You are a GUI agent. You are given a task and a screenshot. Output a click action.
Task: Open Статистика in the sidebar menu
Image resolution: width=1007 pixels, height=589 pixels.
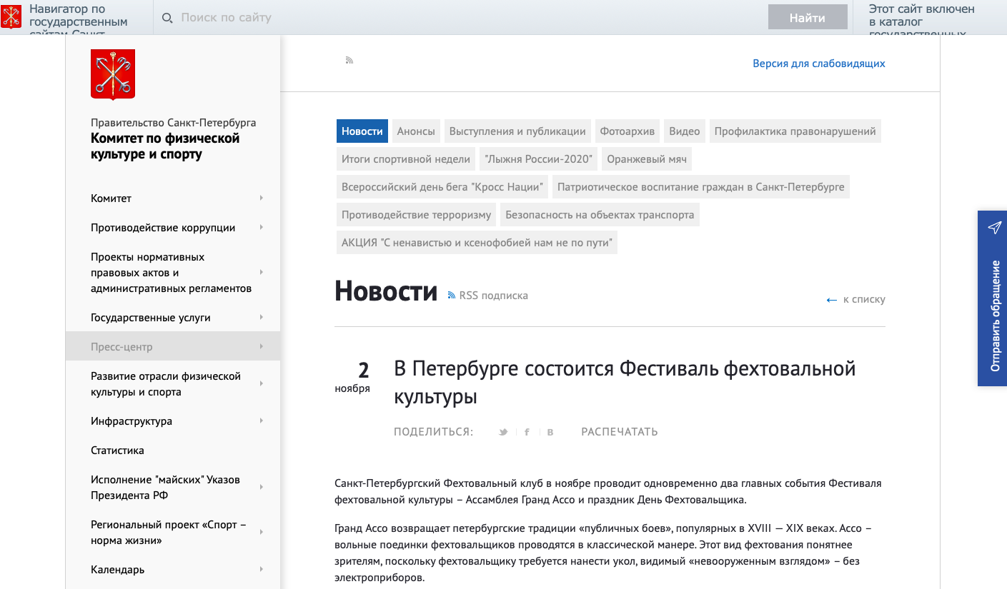pyautogui.click(x=117, y=450)
